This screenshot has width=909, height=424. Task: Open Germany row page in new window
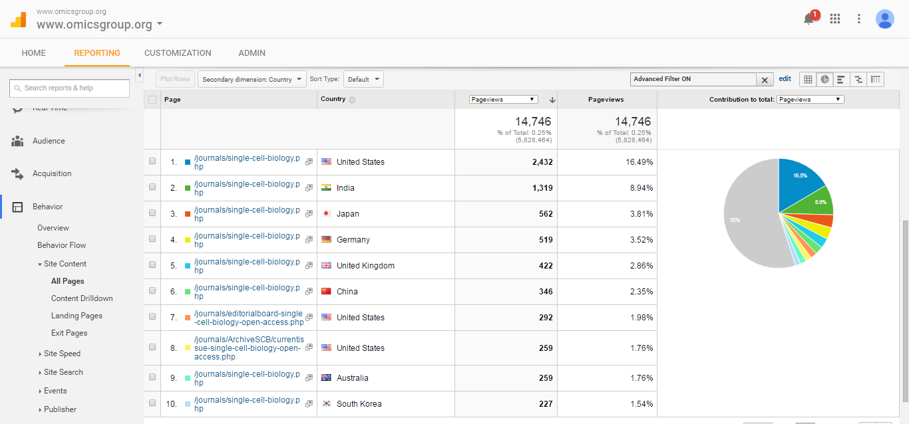coord(309,240)
